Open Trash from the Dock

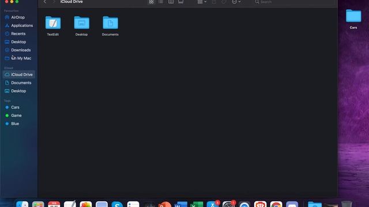[347, 204]
